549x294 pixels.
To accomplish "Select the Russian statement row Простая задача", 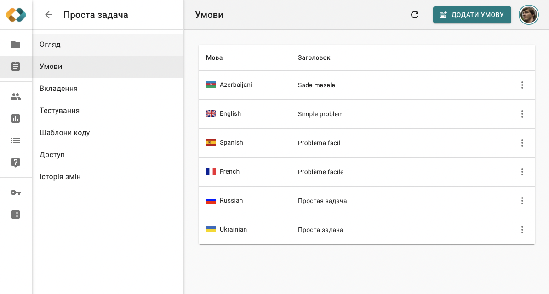I will click(x=322, y=201).
